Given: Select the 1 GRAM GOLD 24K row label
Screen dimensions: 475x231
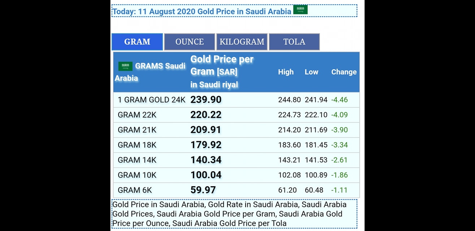Looking at the screenshot, I should point(152,100).
